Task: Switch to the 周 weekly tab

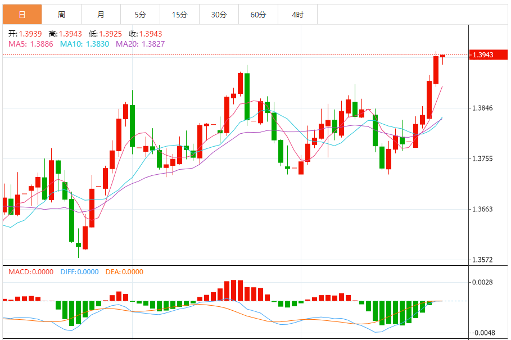Action: [62, 15]
